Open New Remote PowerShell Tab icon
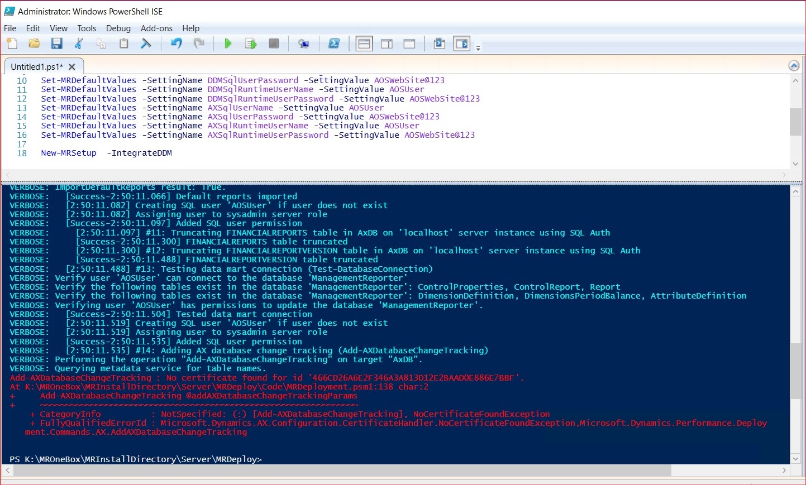Image resolution: width=806 pixels, height=485 pixels. (304, 44)
